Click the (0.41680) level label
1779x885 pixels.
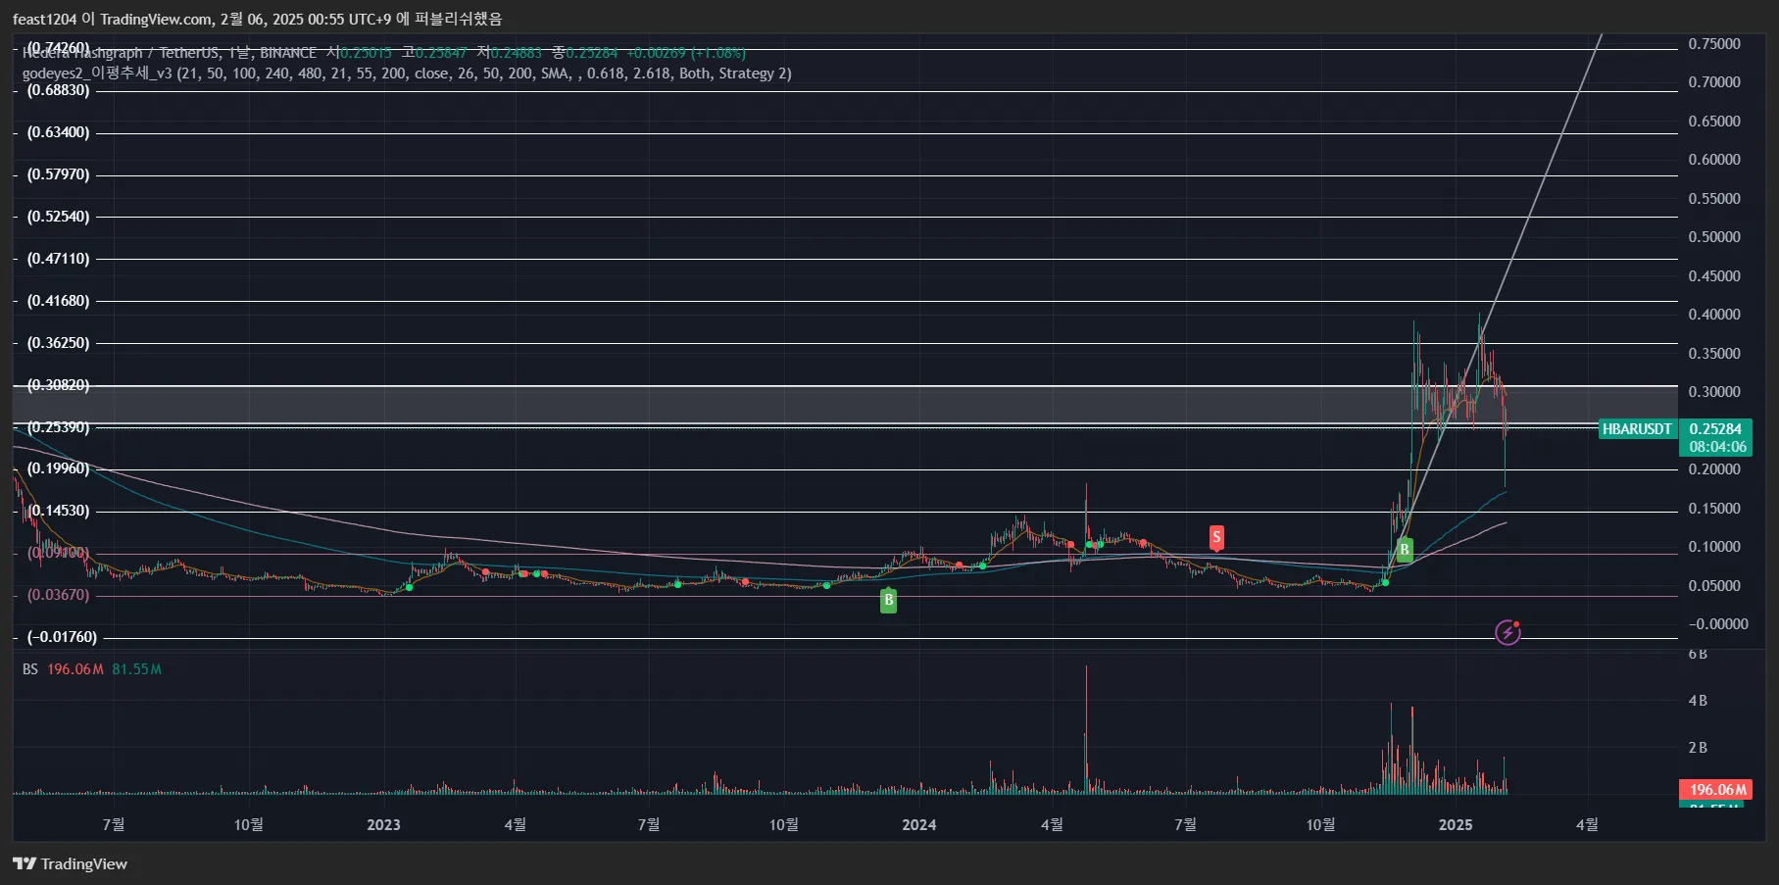[58, 301]
